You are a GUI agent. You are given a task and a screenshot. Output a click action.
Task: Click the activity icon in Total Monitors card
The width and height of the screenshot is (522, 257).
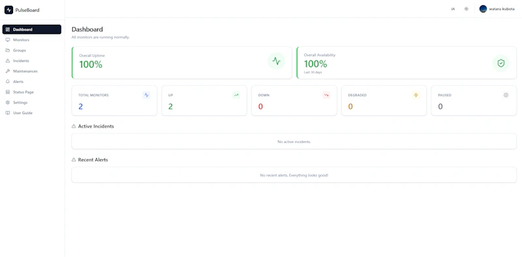coord(146,95)
